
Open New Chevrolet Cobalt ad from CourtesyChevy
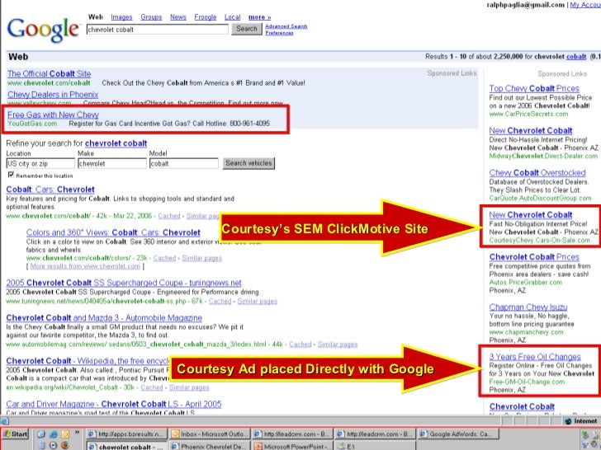pos(531,214)
